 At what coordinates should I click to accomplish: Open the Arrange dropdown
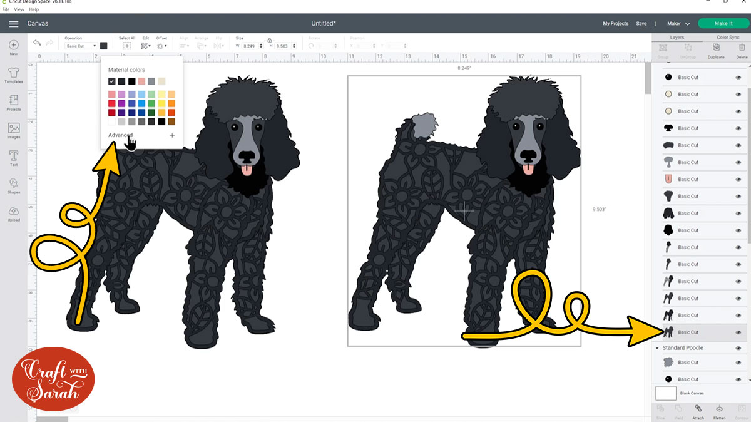[x=202, y=46]
